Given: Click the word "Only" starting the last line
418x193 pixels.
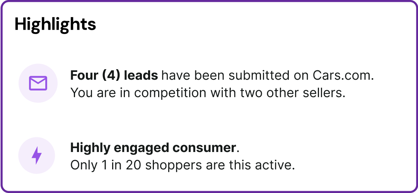Looking at the screenshot, I should tap(84, 166).
